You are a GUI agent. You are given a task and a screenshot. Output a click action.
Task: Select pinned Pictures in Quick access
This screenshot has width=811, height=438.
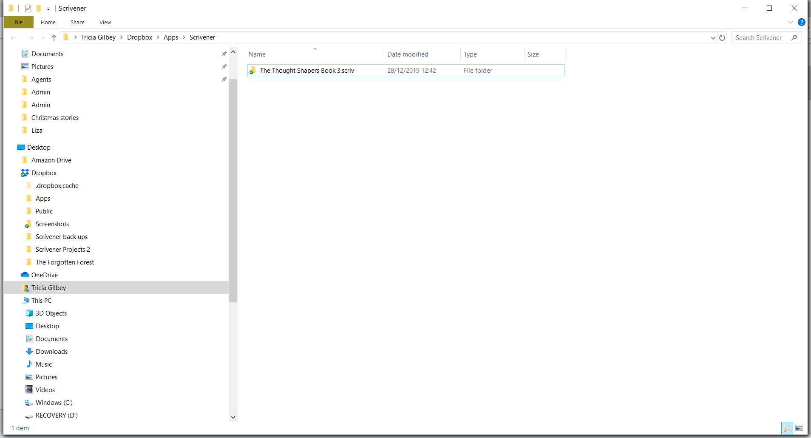(x=42, y=66)
